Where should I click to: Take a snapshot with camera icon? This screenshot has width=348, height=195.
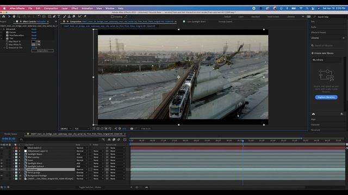[132, 128]
